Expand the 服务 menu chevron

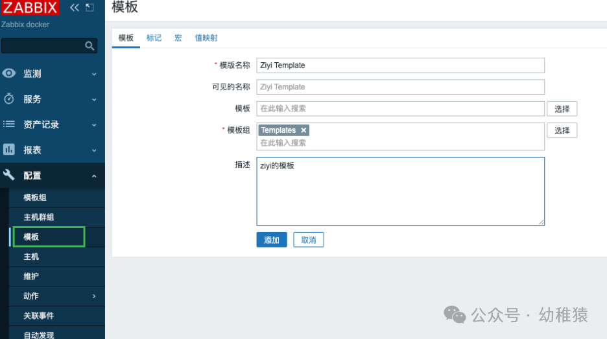point(94,99)
